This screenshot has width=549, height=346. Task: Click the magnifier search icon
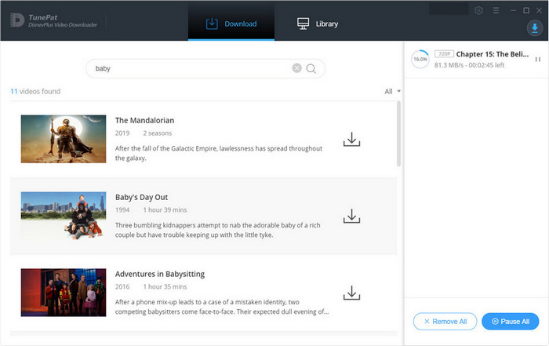(311, 68)
